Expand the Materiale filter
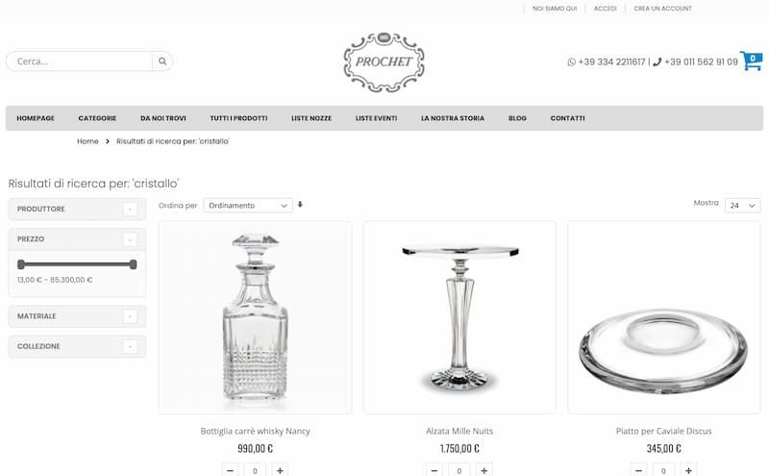The image size is (769, 476). (x=130, y=316)
